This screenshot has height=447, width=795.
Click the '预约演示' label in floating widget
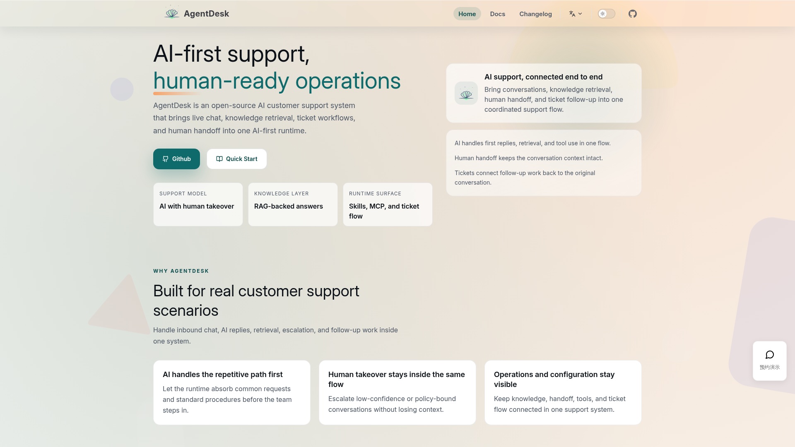(769, 367)
